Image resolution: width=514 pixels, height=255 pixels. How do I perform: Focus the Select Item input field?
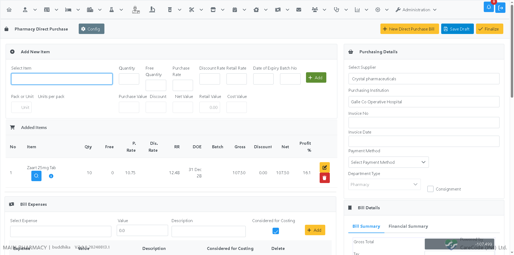(x=62, y=79)
